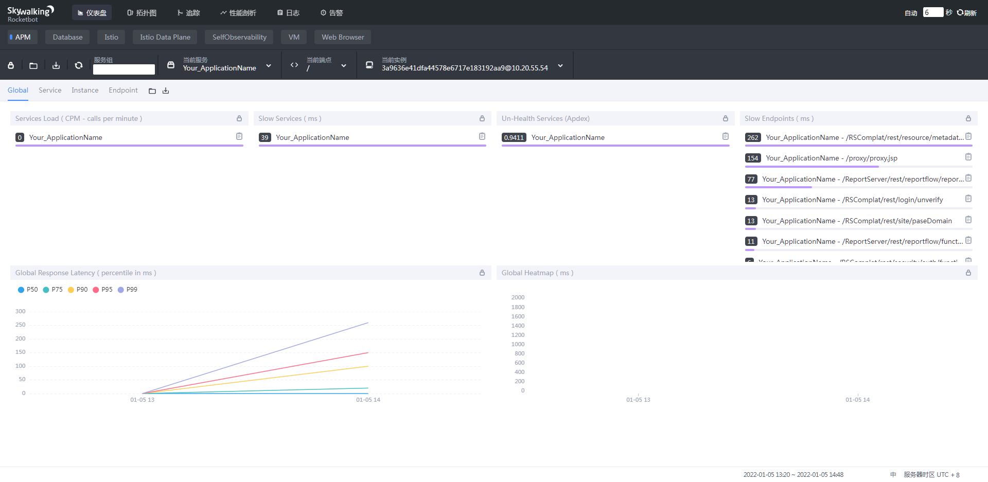Click the 262 ms slow endpoint badge
Viewport: 988px width, 482px height.
point(753,137)
